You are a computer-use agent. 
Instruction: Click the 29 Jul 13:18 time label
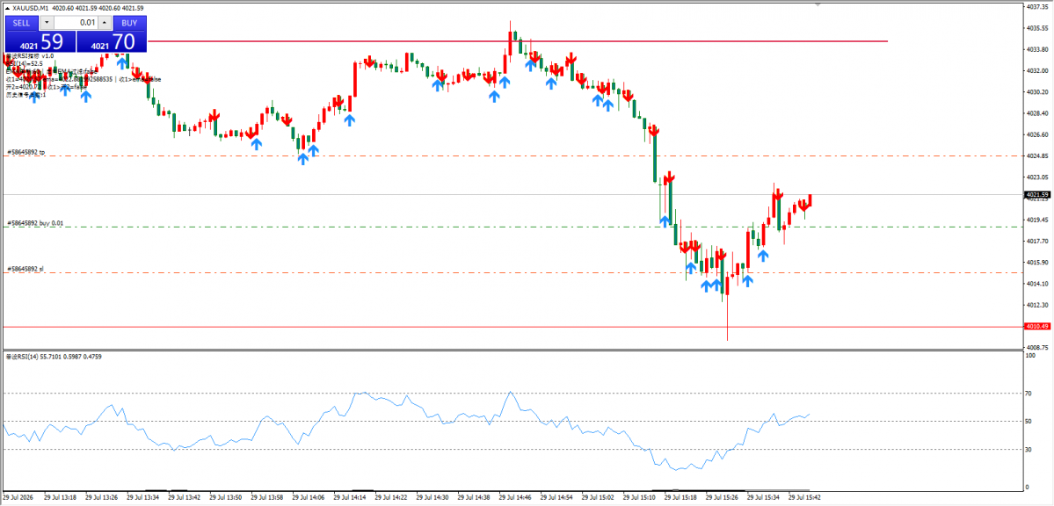60,498
